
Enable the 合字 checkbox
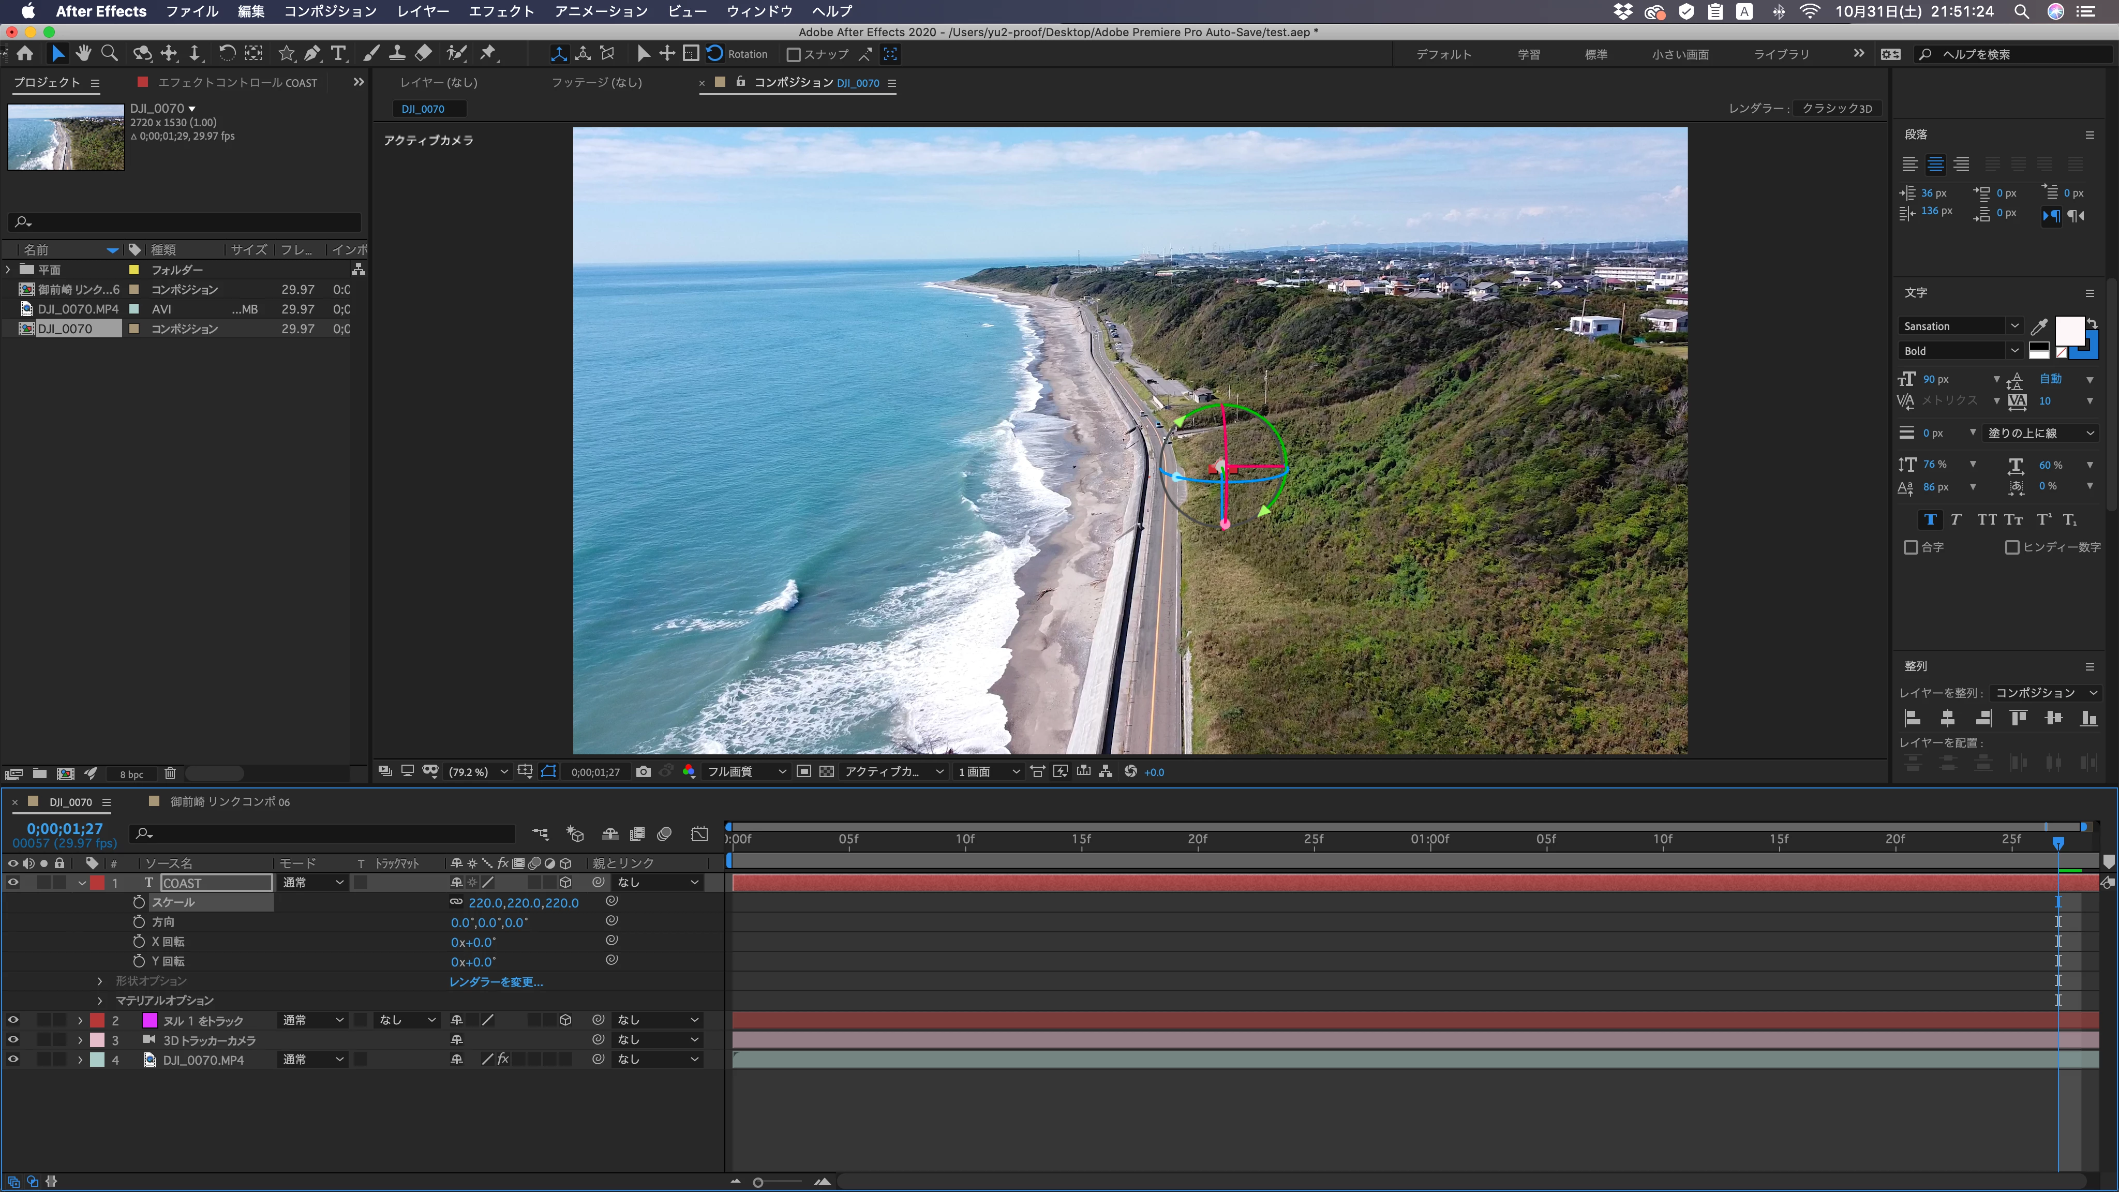click(x=1911, y=547)
